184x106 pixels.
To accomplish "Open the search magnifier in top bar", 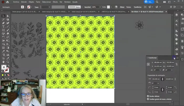I will click(x=157, y=2).
